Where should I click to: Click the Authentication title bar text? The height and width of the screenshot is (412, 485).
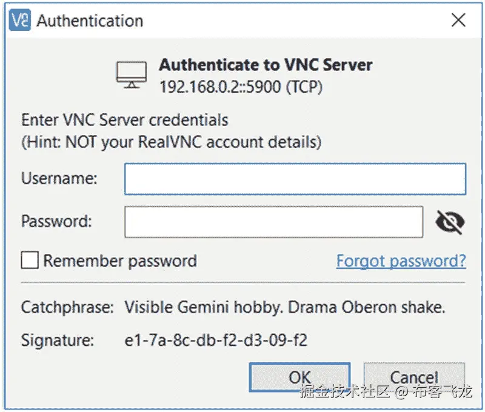pyautogui.click(x=90, y=21)
